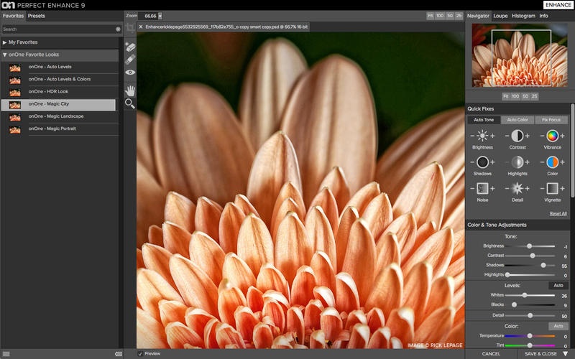Decrease Contrast with its minus icon

pyautogui.click(x=507, y=136)
